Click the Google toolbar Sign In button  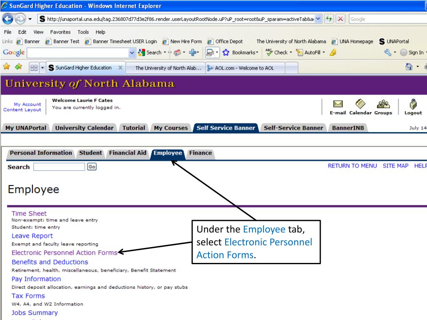[x=412, y=52]
